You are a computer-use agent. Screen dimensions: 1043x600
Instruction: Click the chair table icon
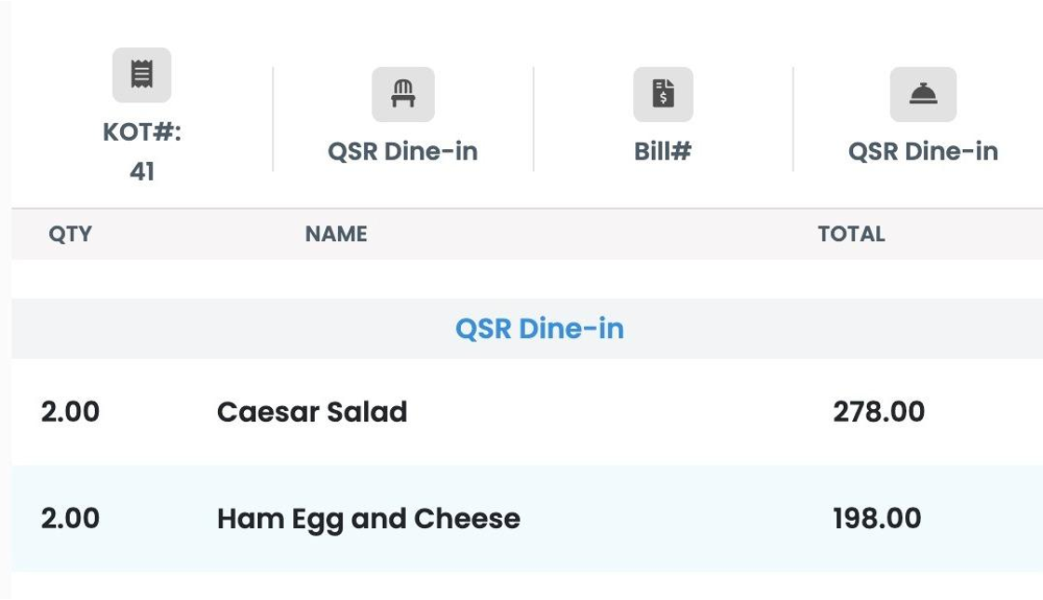click(403, 94)
